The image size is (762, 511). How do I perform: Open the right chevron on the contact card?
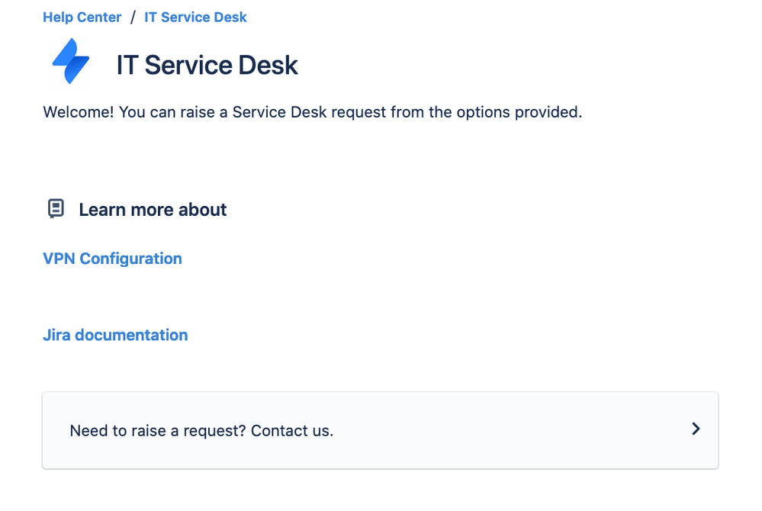pyautogui.click(x=695, y=429)
